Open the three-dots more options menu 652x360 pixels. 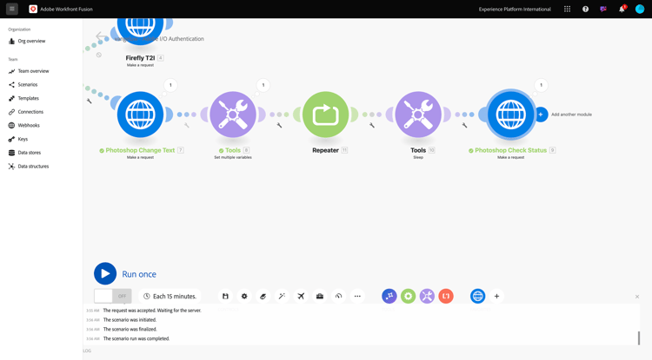357,296
